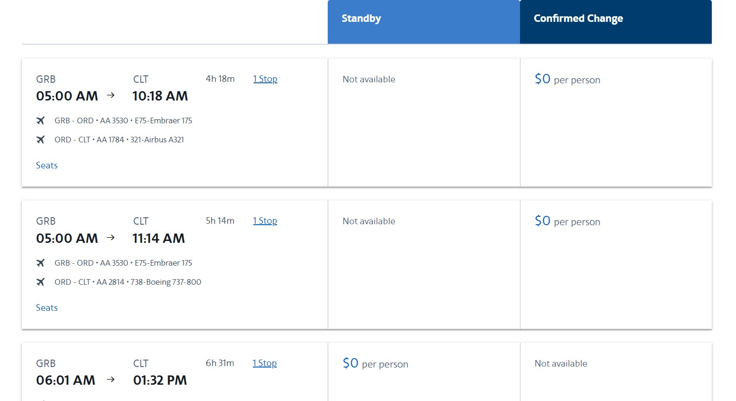
Task: Click Not available standby for 4h 18m flight
Action: tap(369, 80)
